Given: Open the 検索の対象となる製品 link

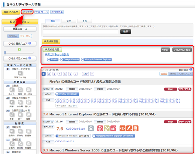Looking at the screenshot, I should pyautogui.click(x=57, y=55).
